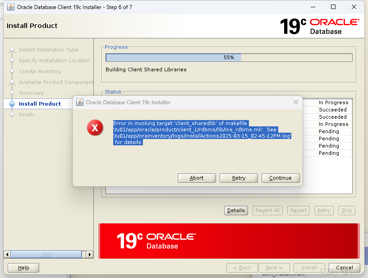Click the 19c Oracle logo in header

[320, 26]
